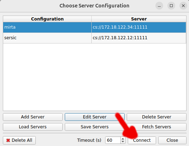Click the red X icon on Delete All

point(8,140)
